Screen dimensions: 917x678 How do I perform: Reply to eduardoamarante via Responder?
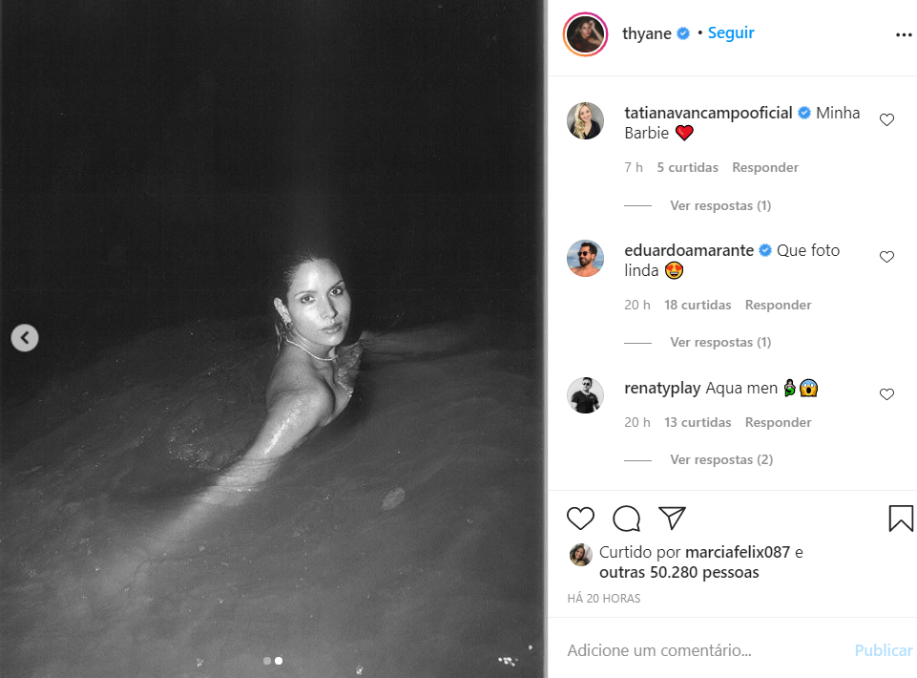778,305
